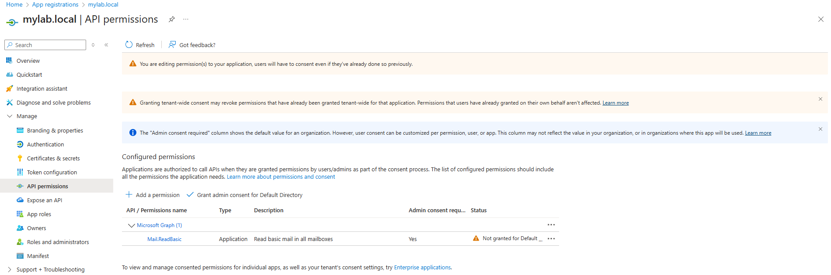831x275 pixels.
Task: Pin the API permissions blade
Action: pyautogui.click(x=171, y=19)
